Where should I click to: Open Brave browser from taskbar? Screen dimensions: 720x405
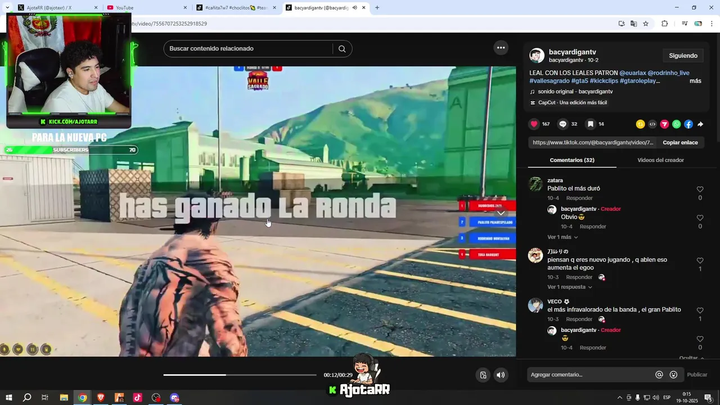coord(101,398)
